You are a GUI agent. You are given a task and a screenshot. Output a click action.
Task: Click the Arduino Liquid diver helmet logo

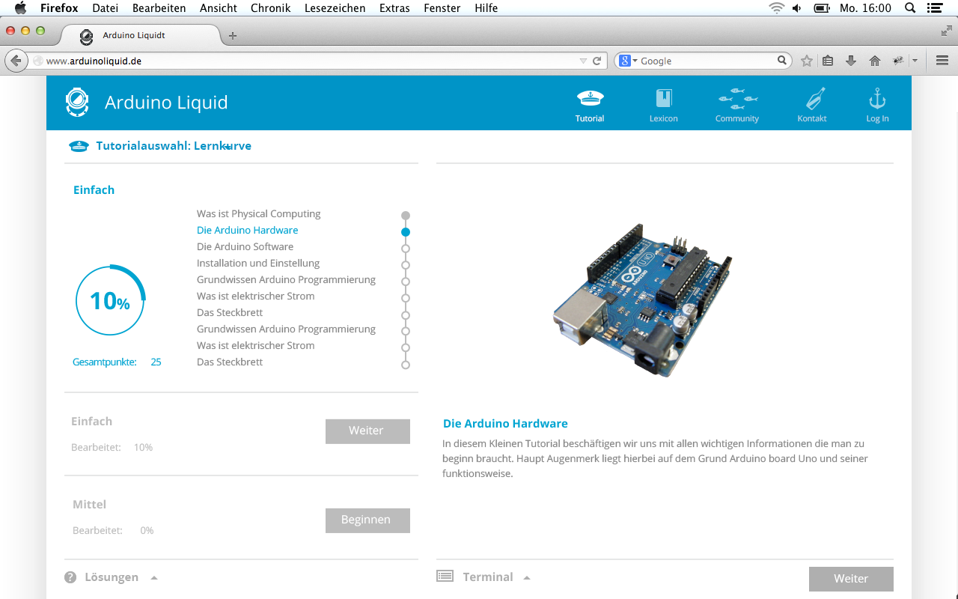pyautogui.click(x=77, y=103)
